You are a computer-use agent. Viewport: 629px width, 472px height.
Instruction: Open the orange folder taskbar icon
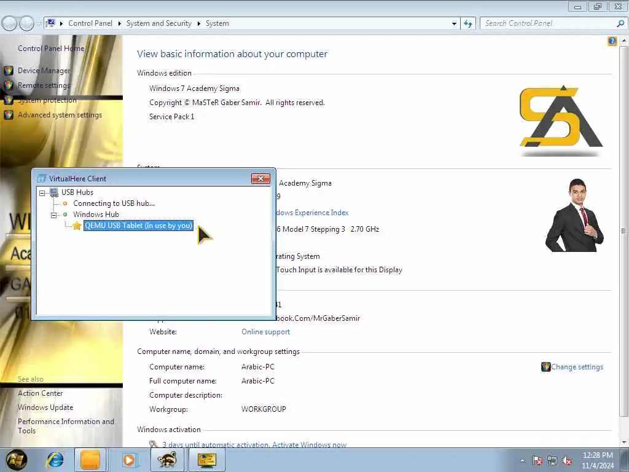click(x=90, y=460)
